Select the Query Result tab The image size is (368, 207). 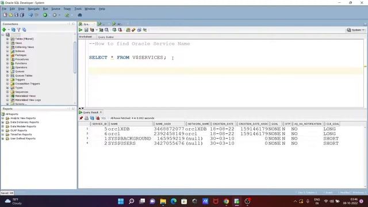point(90,113)
